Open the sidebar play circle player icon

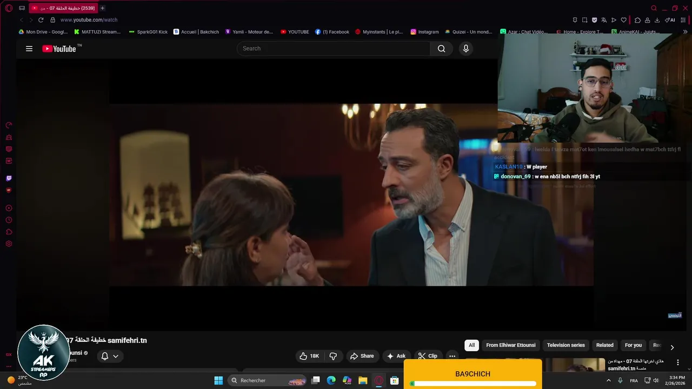click(x=9, y=208)
